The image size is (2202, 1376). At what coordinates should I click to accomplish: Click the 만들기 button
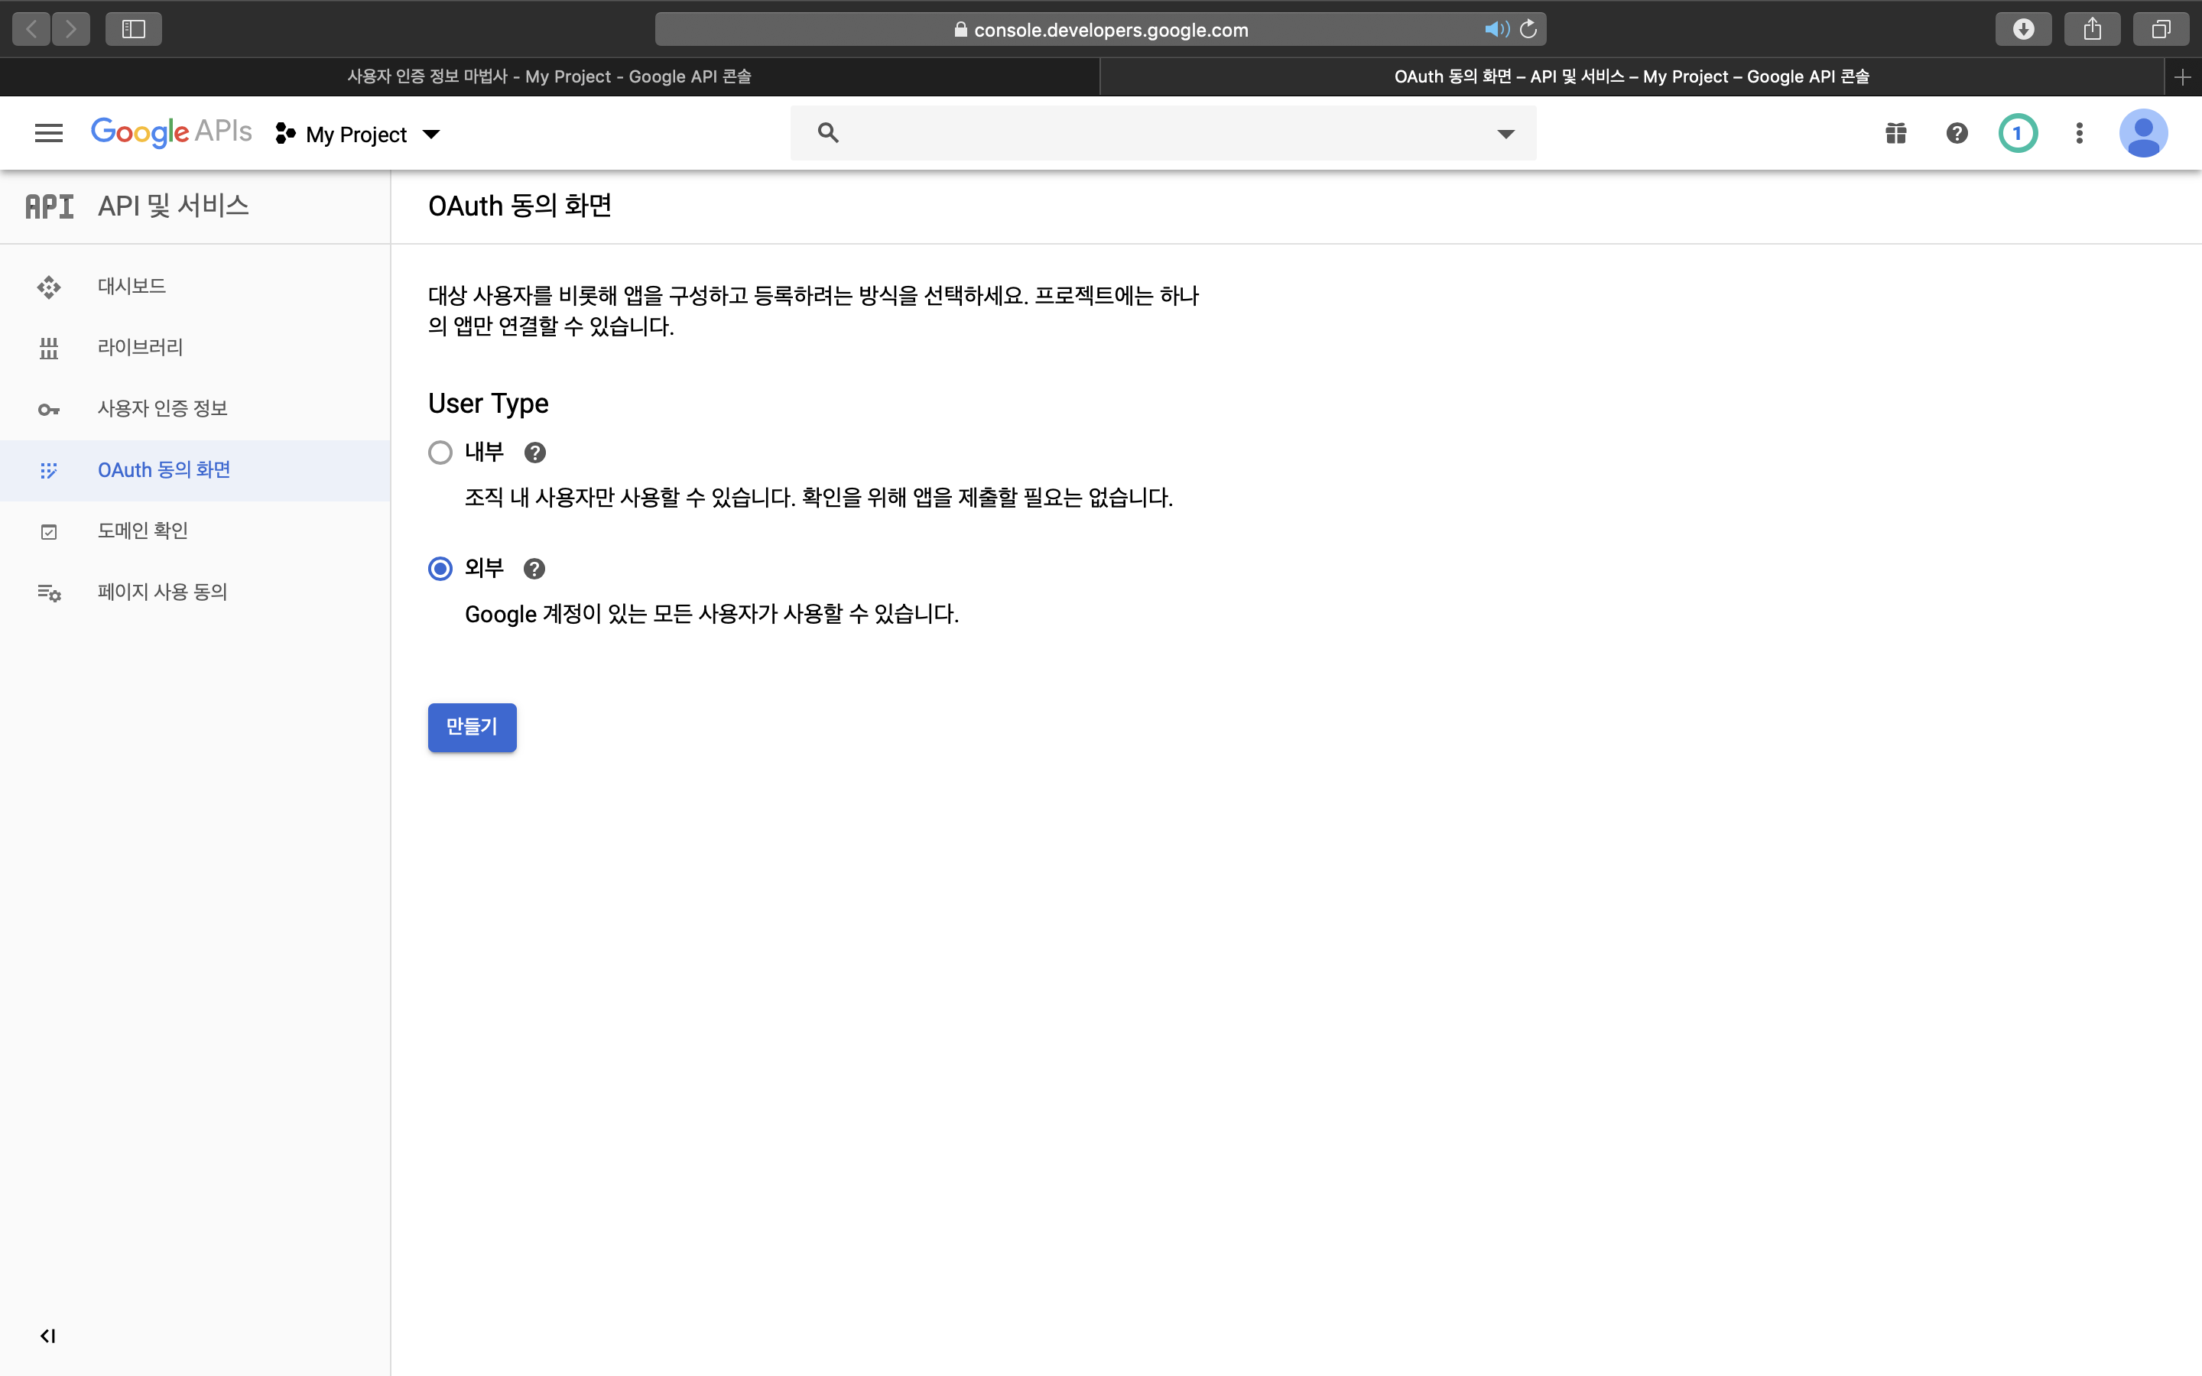coord(471,727)
